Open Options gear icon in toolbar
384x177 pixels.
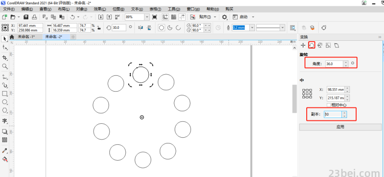(x=224, y=17)
